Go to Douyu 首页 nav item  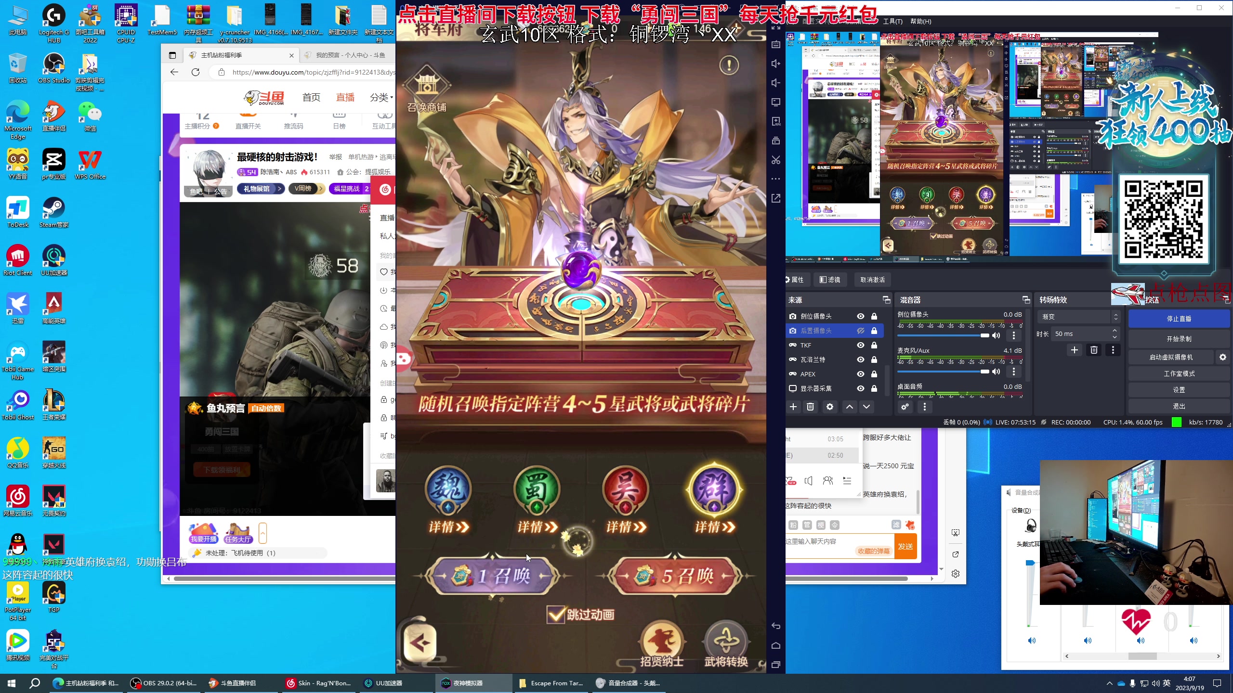tap(311, 97)
